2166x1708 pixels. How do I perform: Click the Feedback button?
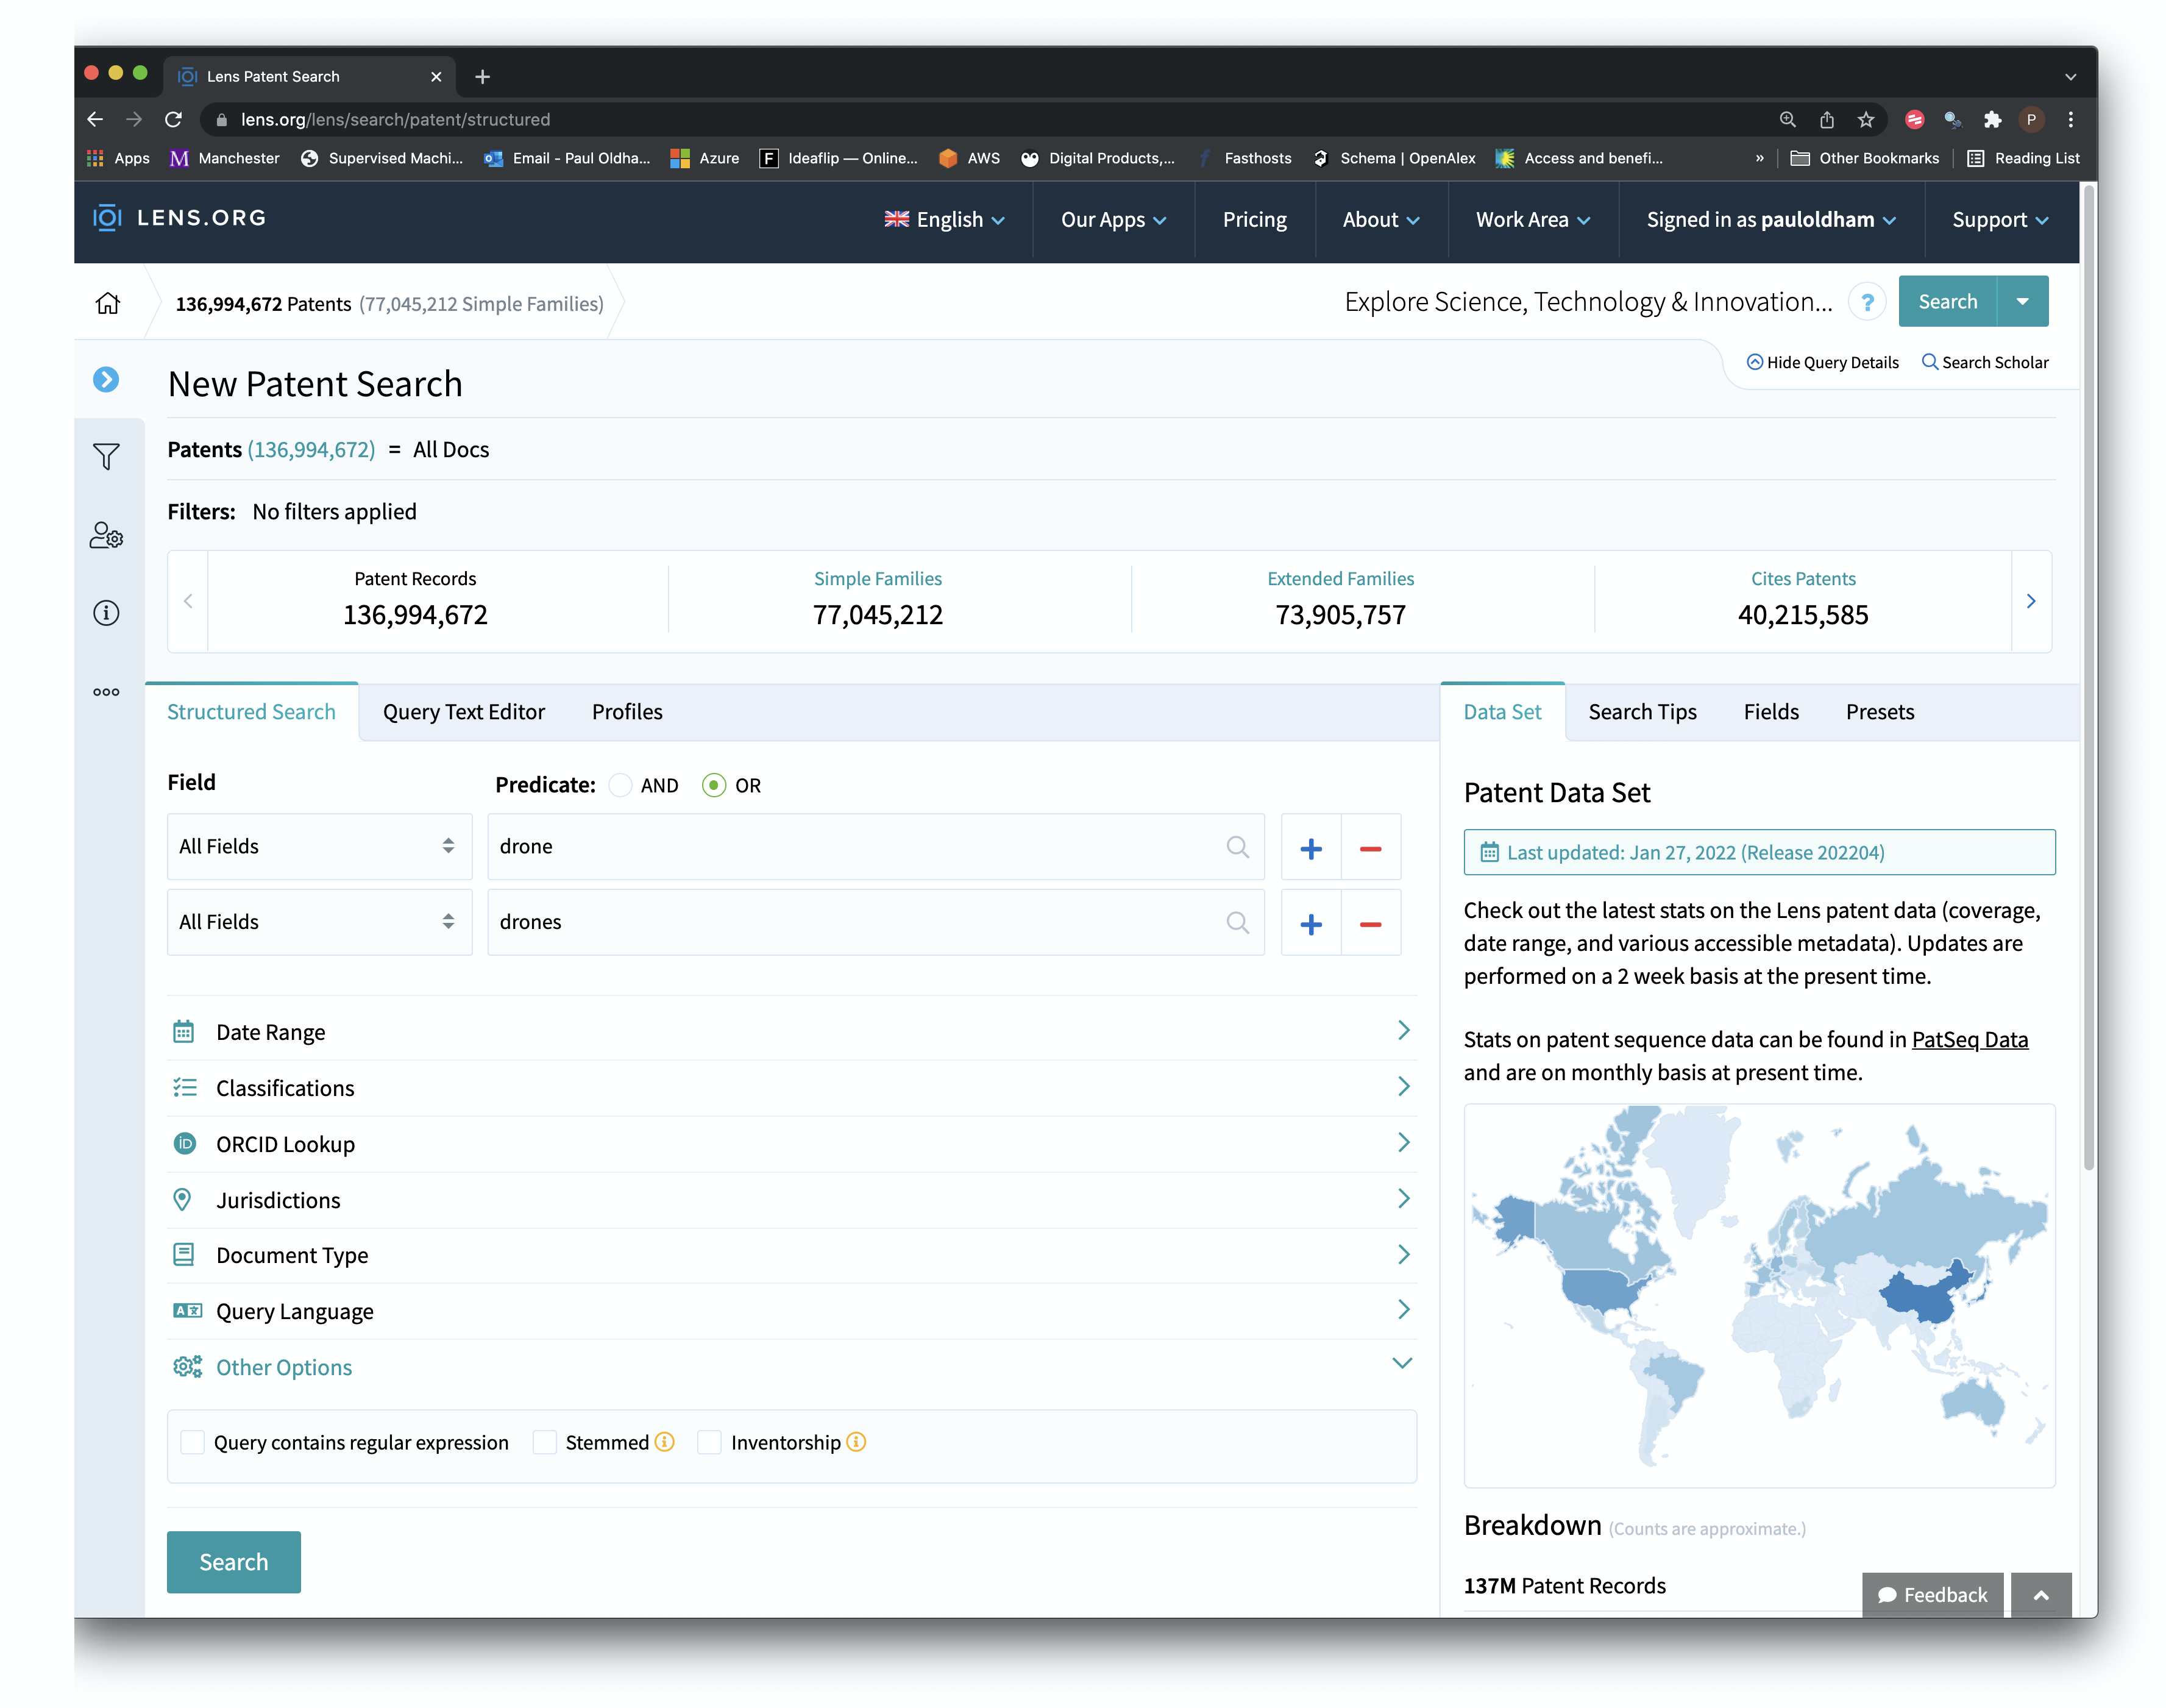click(1932, 1595)
